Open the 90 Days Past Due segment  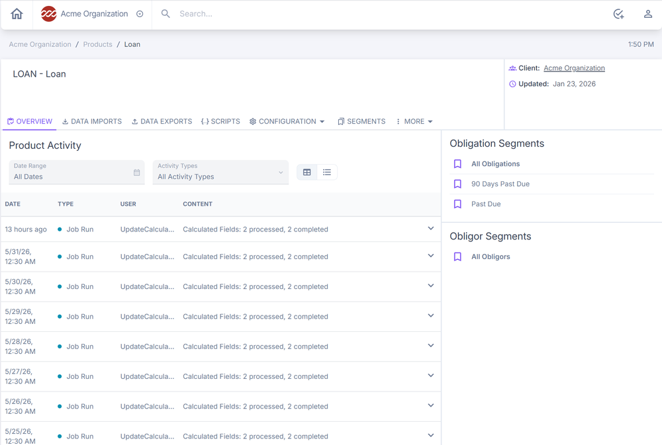point(500,184)
